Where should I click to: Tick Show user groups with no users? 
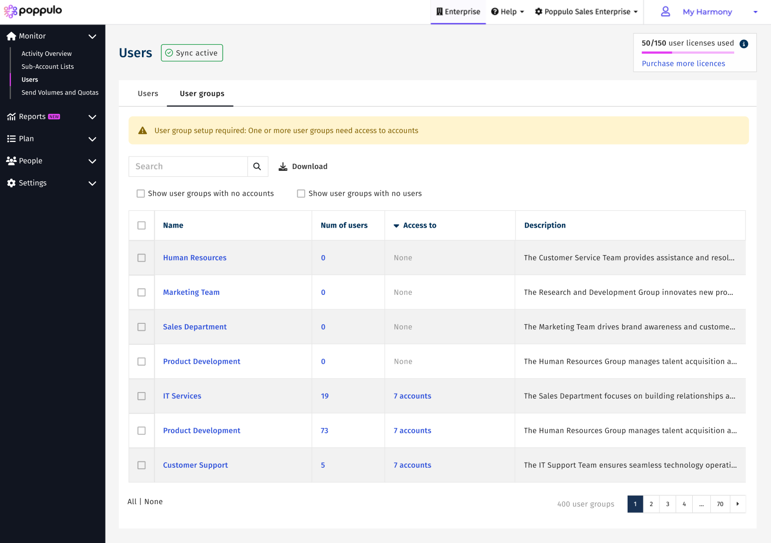click(x=301, y=194)
